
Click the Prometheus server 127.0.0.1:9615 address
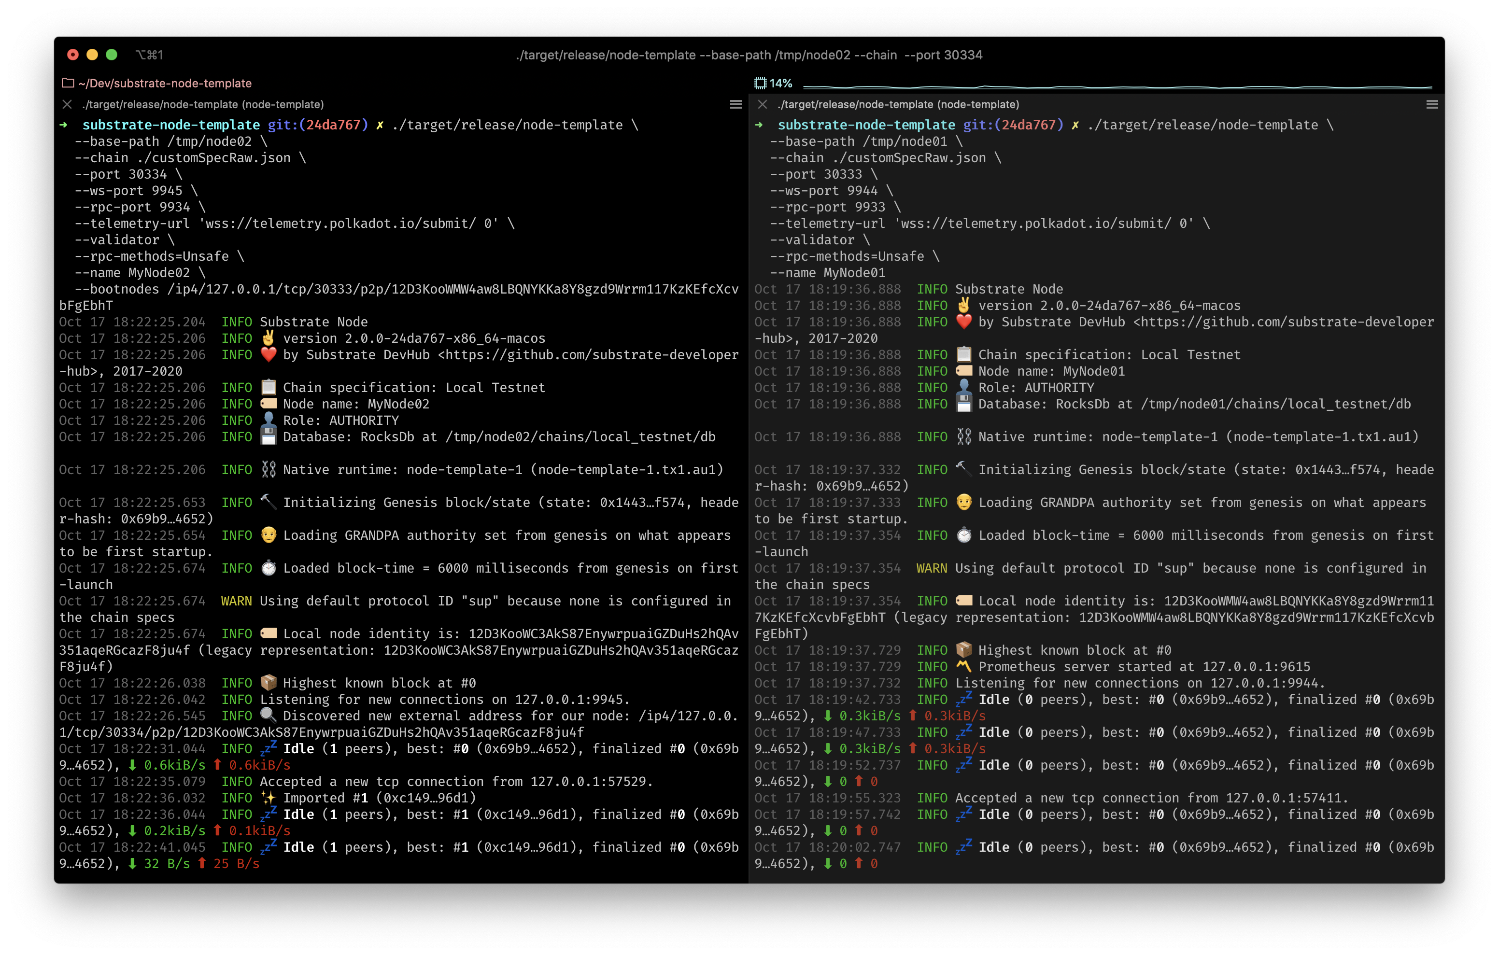(1256, 667)
